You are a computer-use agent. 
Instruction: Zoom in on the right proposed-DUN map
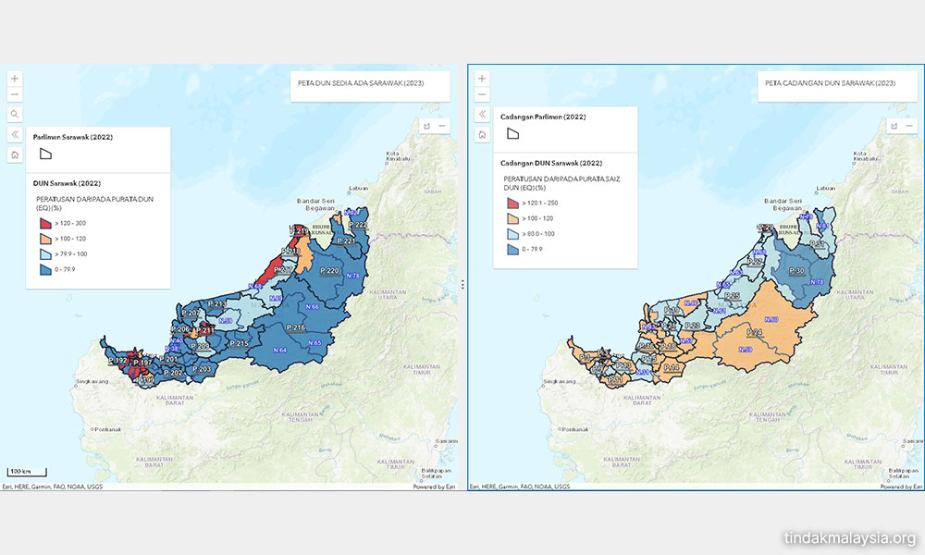[482, 79]
